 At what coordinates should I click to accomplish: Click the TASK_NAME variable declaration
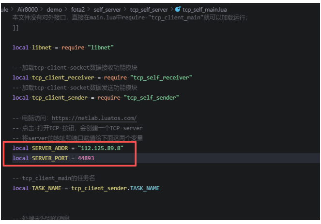[46, 188]
